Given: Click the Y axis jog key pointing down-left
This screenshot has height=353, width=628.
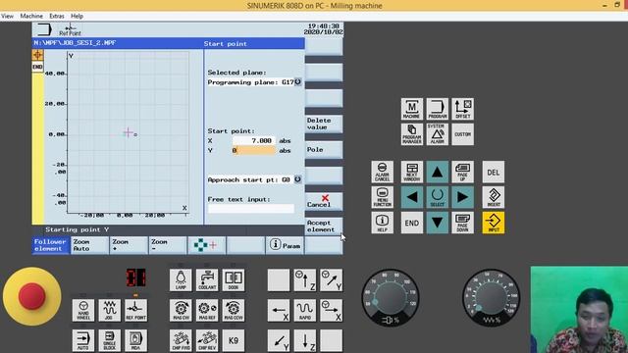Looking at the screenshot, I should (279, 340).
